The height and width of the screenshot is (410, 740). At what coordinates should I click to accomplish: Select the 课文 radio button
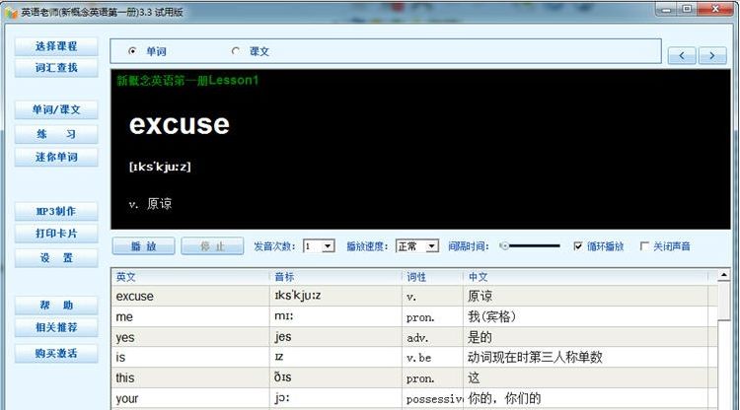235,51
